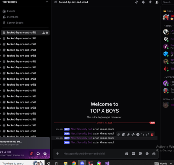Image resolution: width=174 pixels, height=165 pixels.
Task: Open the Humid weather widget on taskbar
Action: click(161, 163)
